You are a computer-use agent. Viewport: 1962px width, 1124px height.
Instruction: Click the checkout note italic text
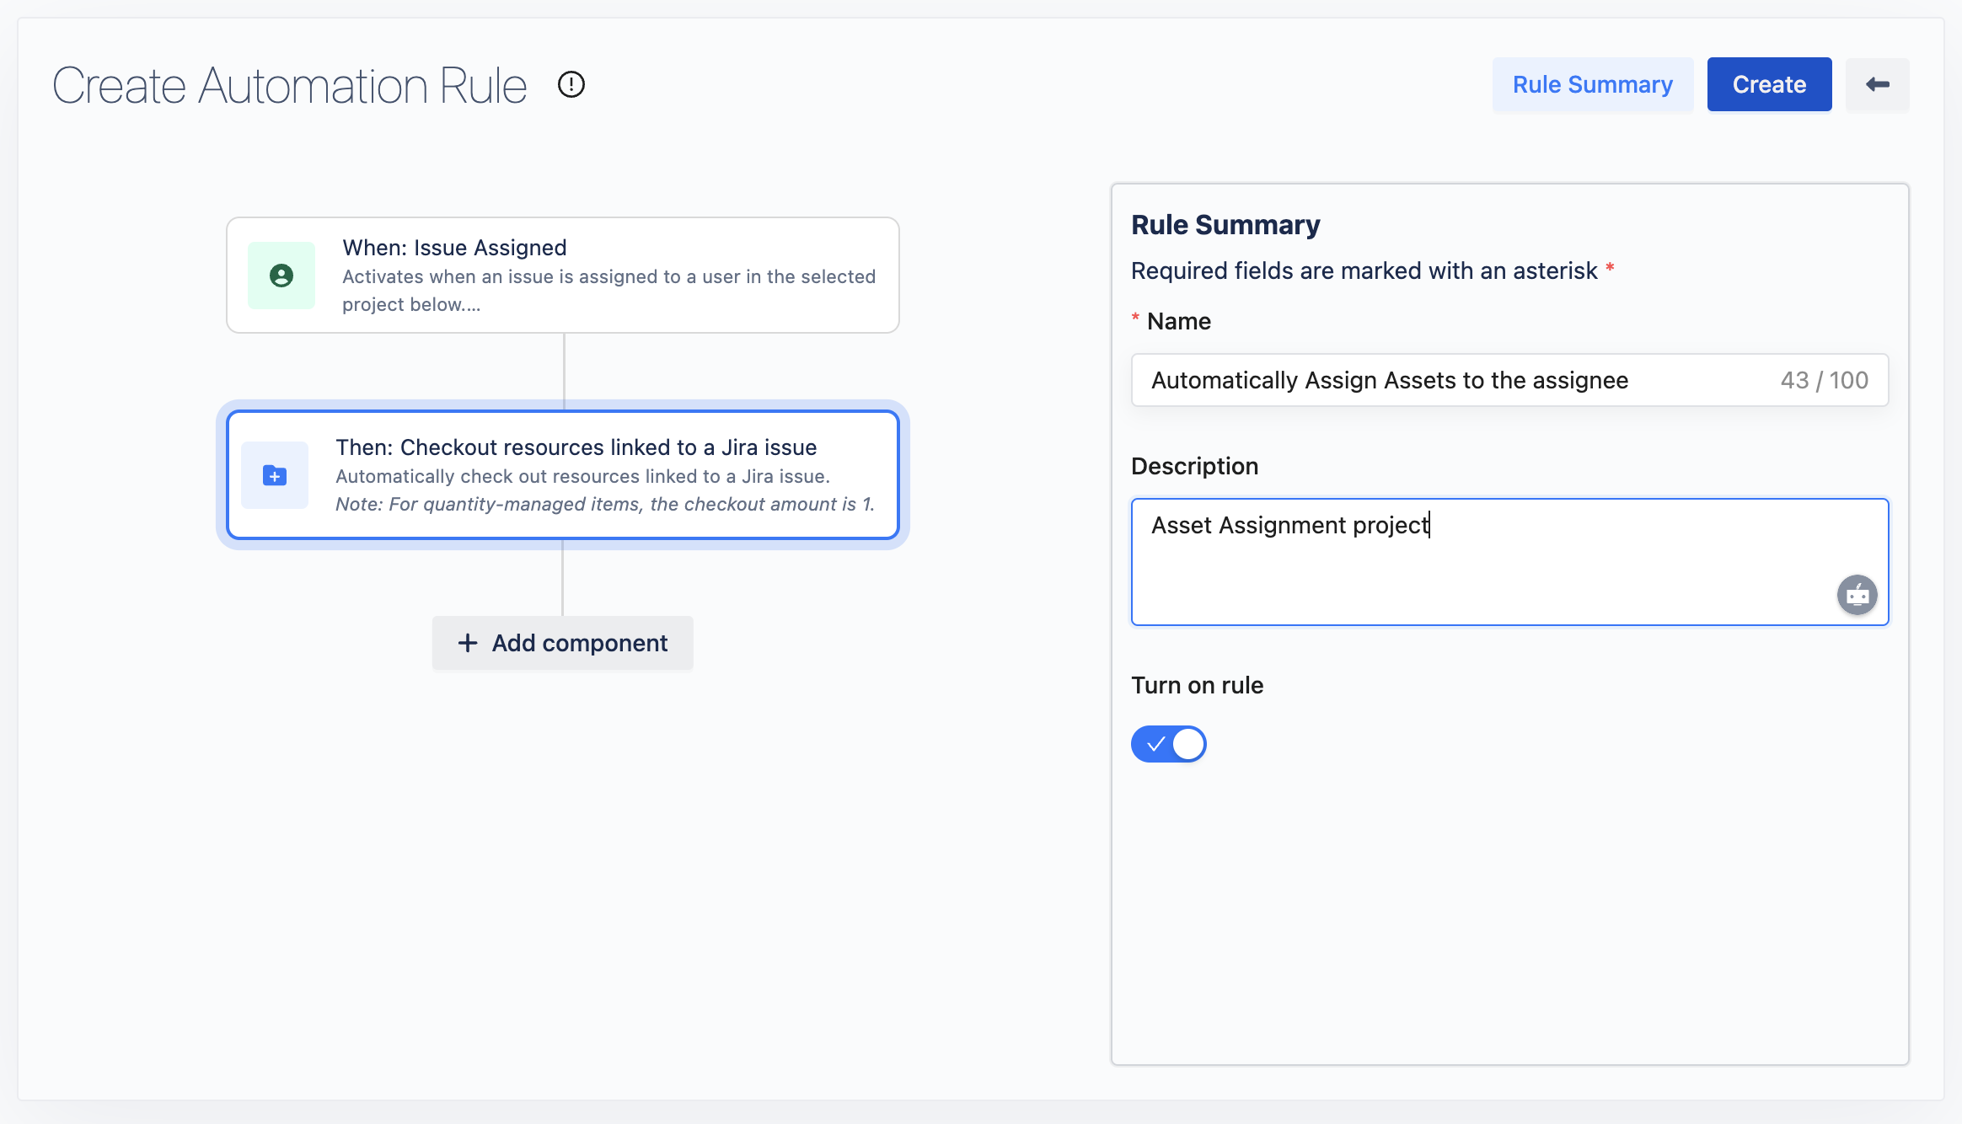click(605, 504)
